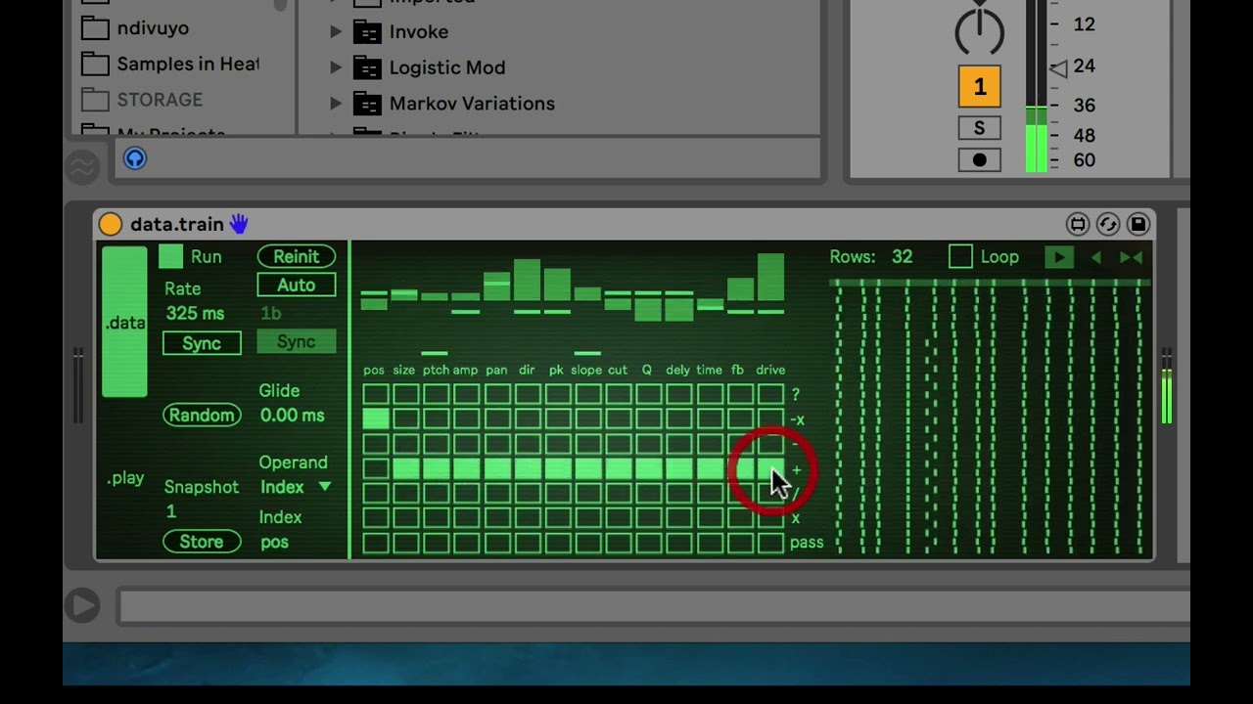
Task: Toggle the blue headphone preview icon
Action: [x=135, y=158]
